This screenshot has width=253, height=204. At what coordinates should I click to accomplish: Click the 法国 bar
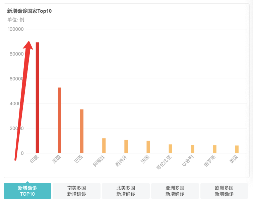pos(148,147)
